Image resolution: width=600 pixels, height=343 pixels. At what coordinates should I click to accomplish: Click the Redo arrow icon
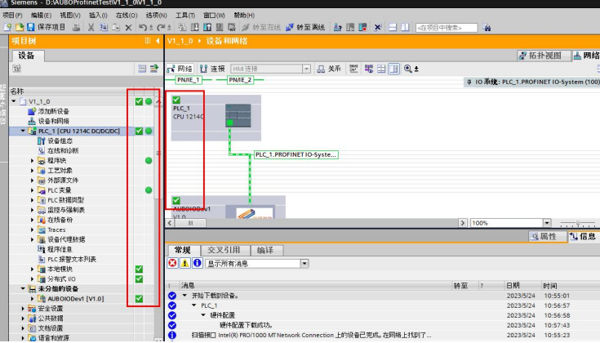(161, 27)
